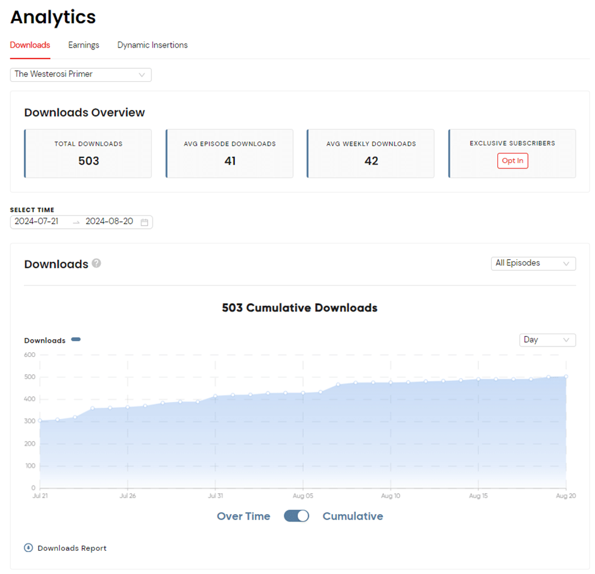
Task: Open the All Episodes dropdown
Action: click(x=533, y=263)
